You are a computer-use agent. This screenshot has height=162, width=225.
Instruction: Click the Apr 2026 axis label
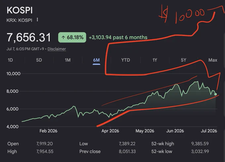(x=110, y=131)
